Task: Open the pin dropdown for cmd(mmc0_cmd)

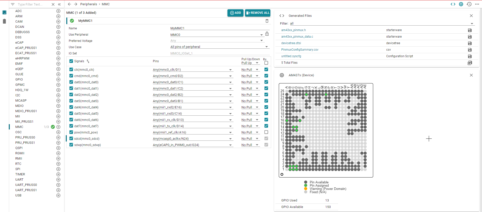Action: (x=230, y=76)
